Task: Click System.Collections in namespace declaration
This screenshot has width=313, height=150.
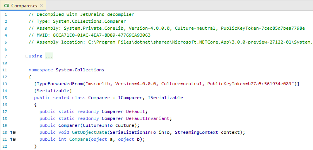Action: coord(80,70)
